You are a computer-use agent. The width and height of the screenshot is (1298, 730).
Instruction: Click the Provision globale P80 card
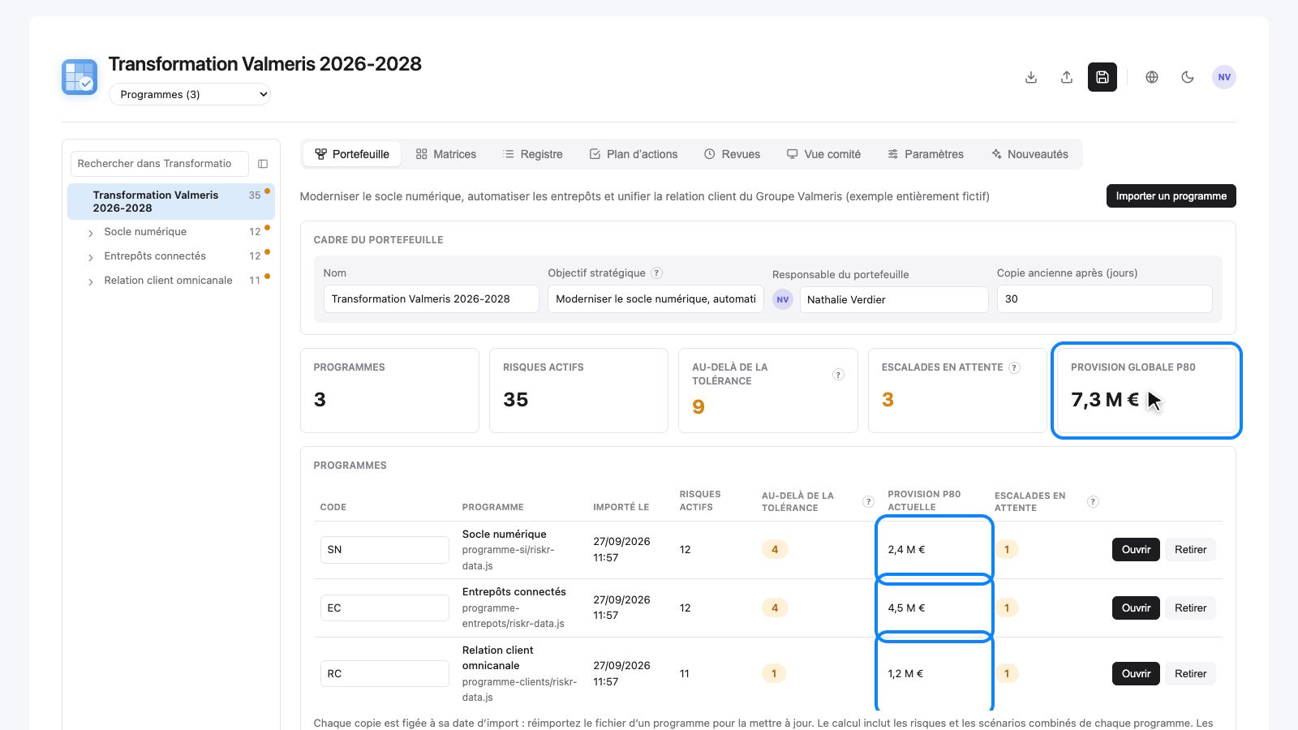(1146, 390)
